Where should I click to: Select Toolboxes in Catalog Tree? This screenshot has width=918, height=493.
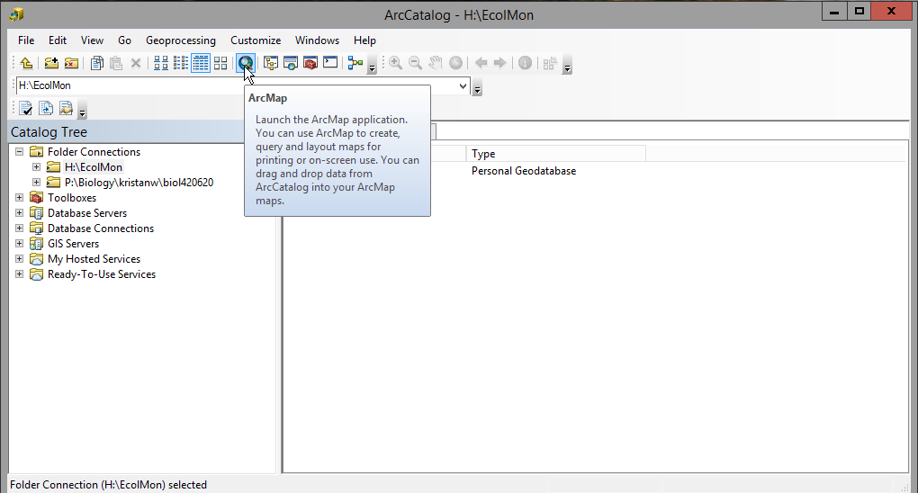point(72,197)
